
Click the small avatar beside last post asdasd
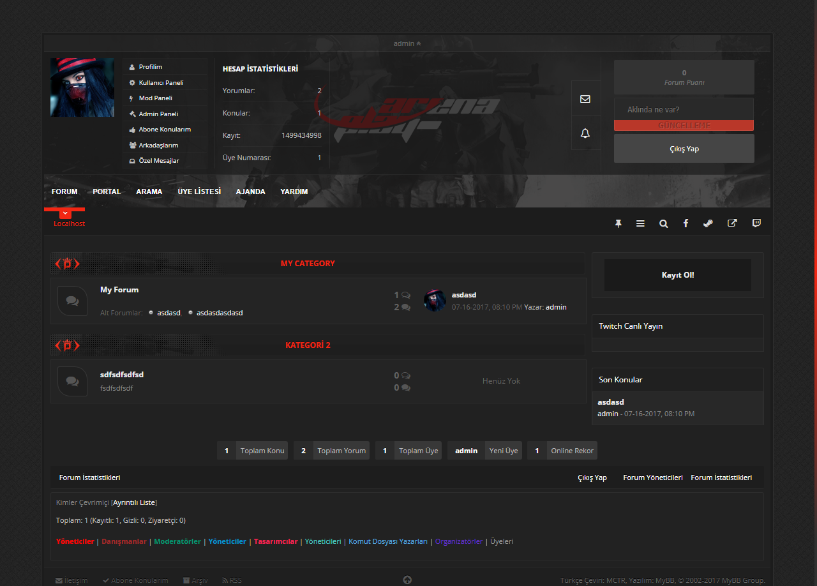pyautogui.click(x=435, y=301)
